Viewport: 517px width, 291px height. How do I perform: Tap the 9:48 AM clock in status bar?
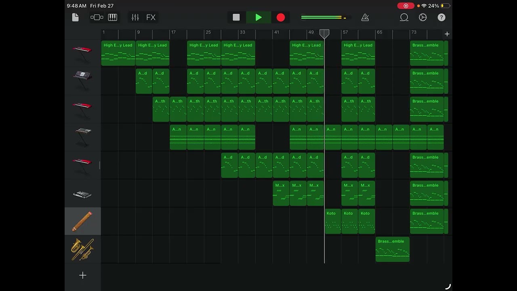click(x=77, y=6)
